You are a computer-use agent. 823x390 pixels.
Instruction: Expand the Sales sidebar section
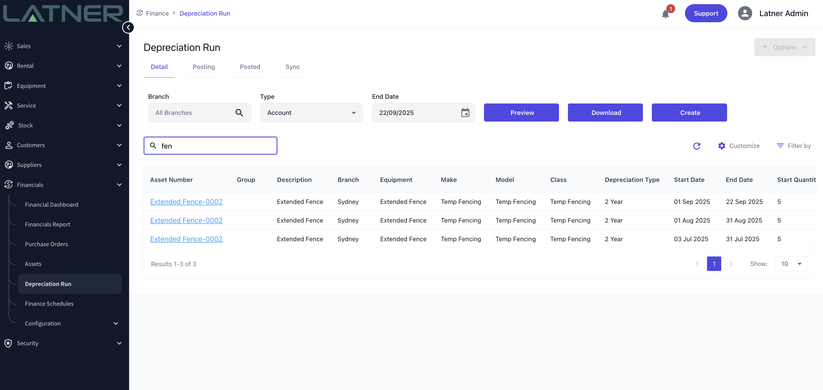tap(119, 46)
